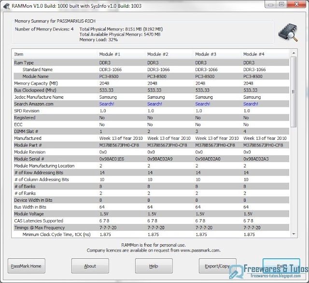Click Search! link for Module #1
This screenshot has height=283, width=309.
(107, 104)
